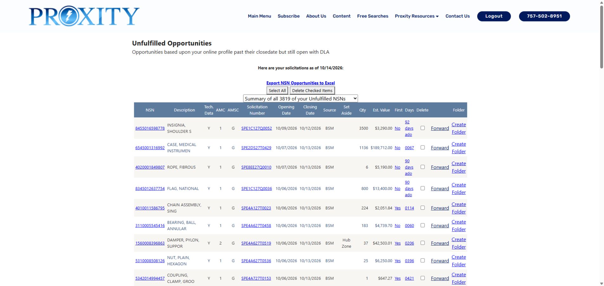Click the Hub Zone set aside cell
This screenshot has height=286, width=604.
tap(346, 243)
